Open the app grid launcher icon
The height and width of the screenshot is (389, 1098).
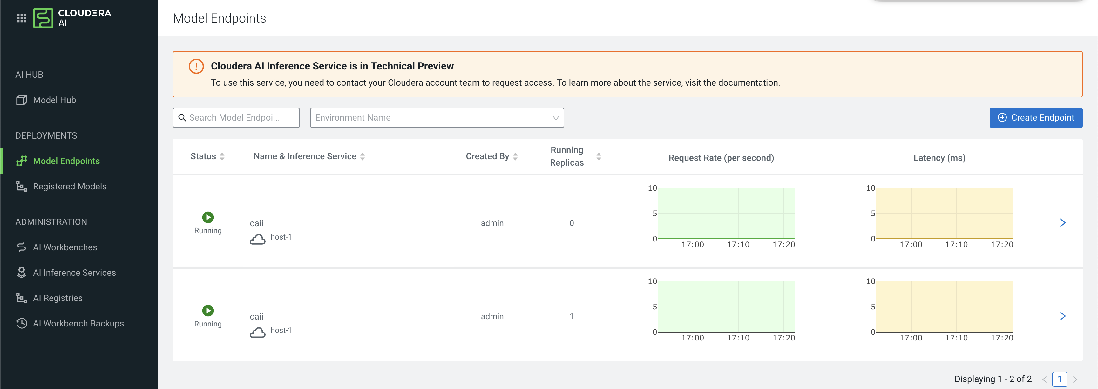21,18
